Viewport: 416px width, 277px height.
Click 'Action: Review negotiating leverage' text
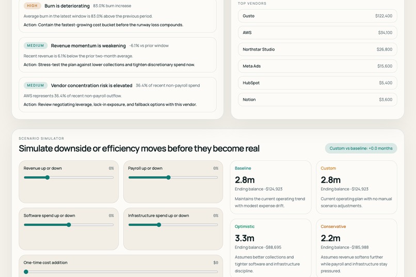[x=110, y=104]
